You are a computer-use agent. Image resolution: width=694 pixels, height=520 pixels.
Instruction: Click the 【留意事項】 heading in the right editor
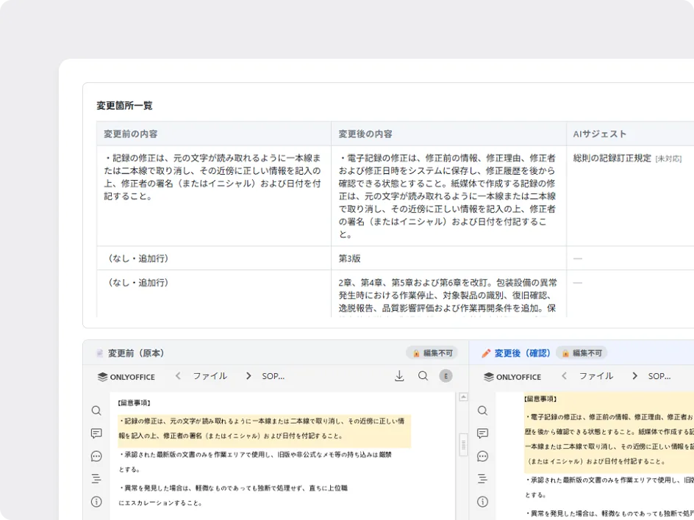(x=540, y=399)
